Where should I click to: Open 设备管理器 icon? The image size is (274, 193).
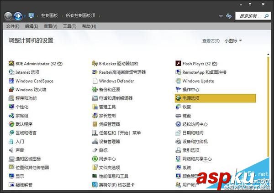pos(95,142)
